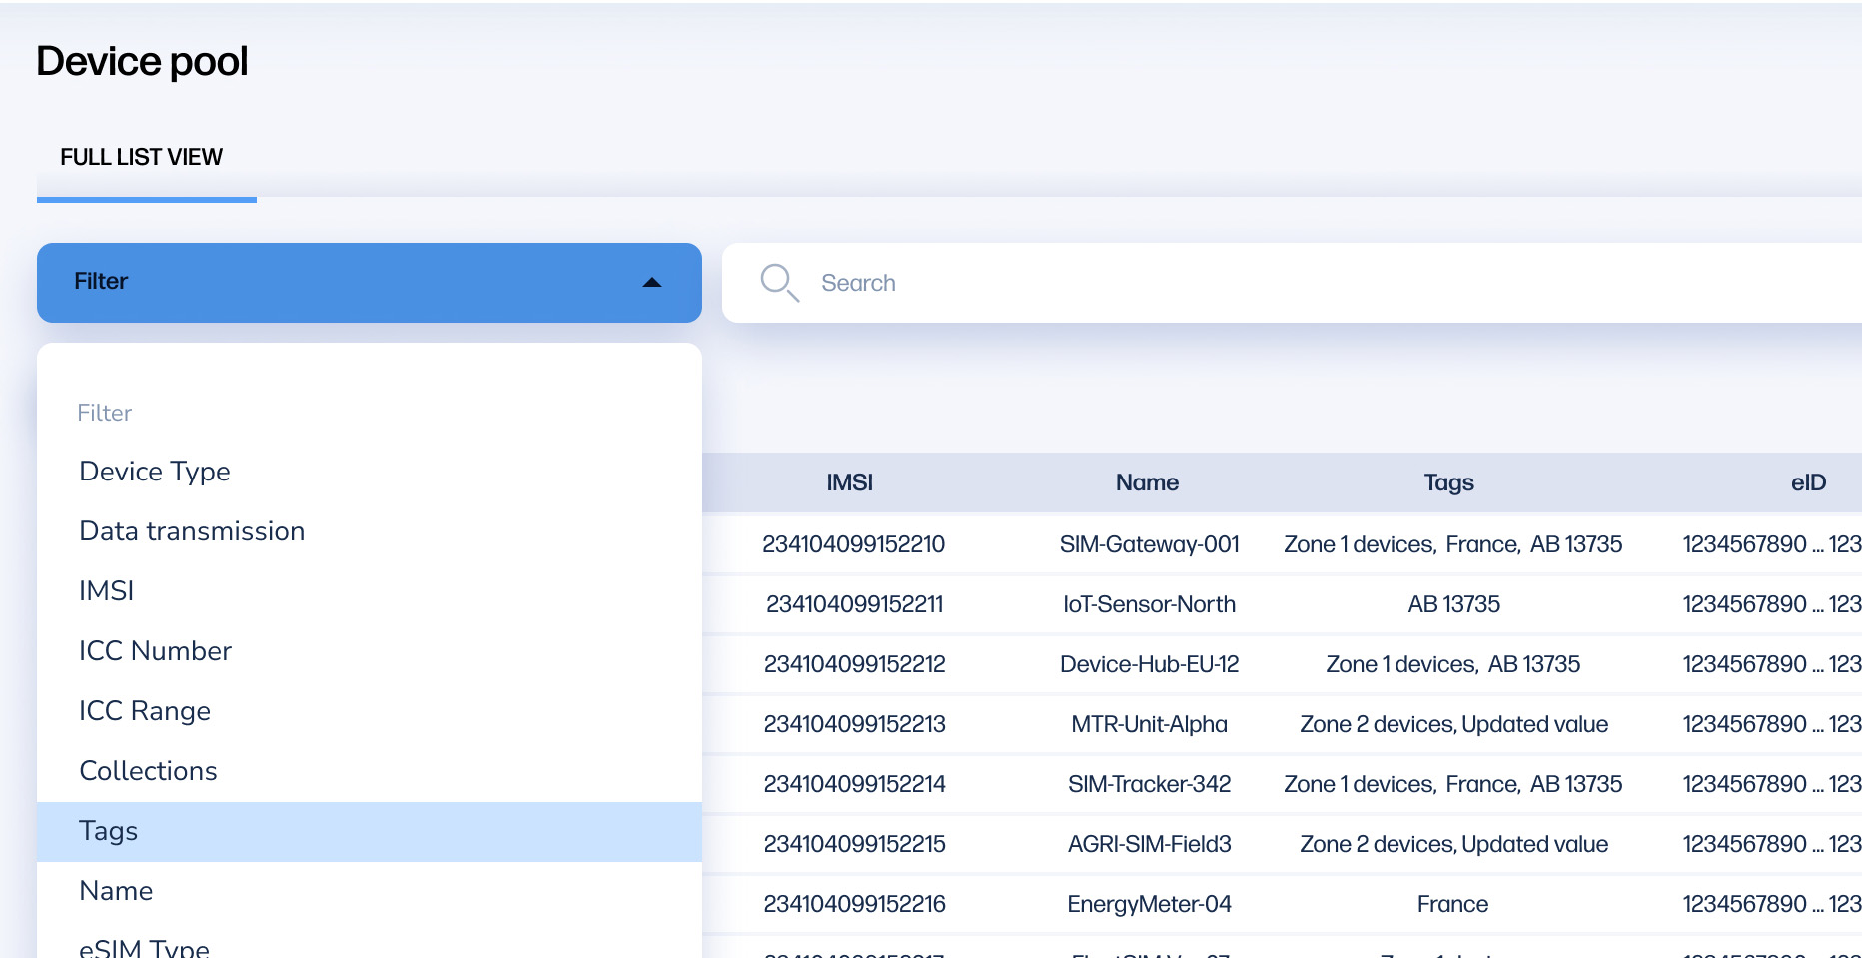The width and height of the screenshot is (1862, 958).
Task: Select Device Type filter option
Action: 155,472
